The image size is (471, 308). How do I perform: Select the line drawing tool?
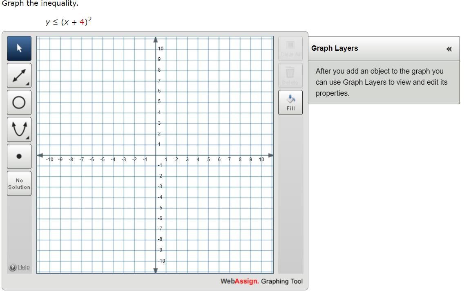19,75
